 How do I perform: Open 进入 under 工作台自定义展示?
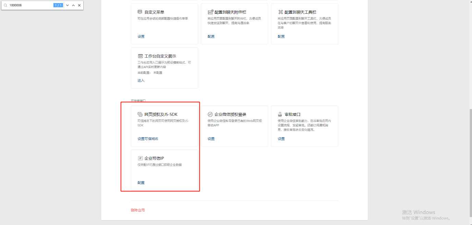click(141, 80)
